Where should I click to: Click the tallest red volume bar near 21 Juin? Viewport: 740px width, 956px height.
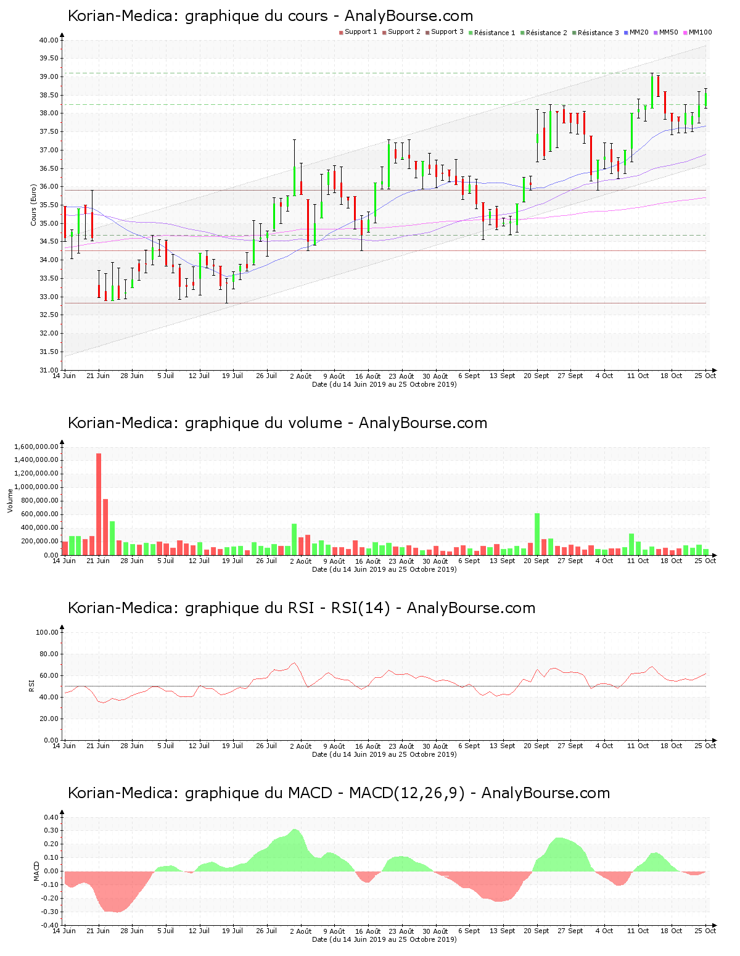click(x=99, y=504)
